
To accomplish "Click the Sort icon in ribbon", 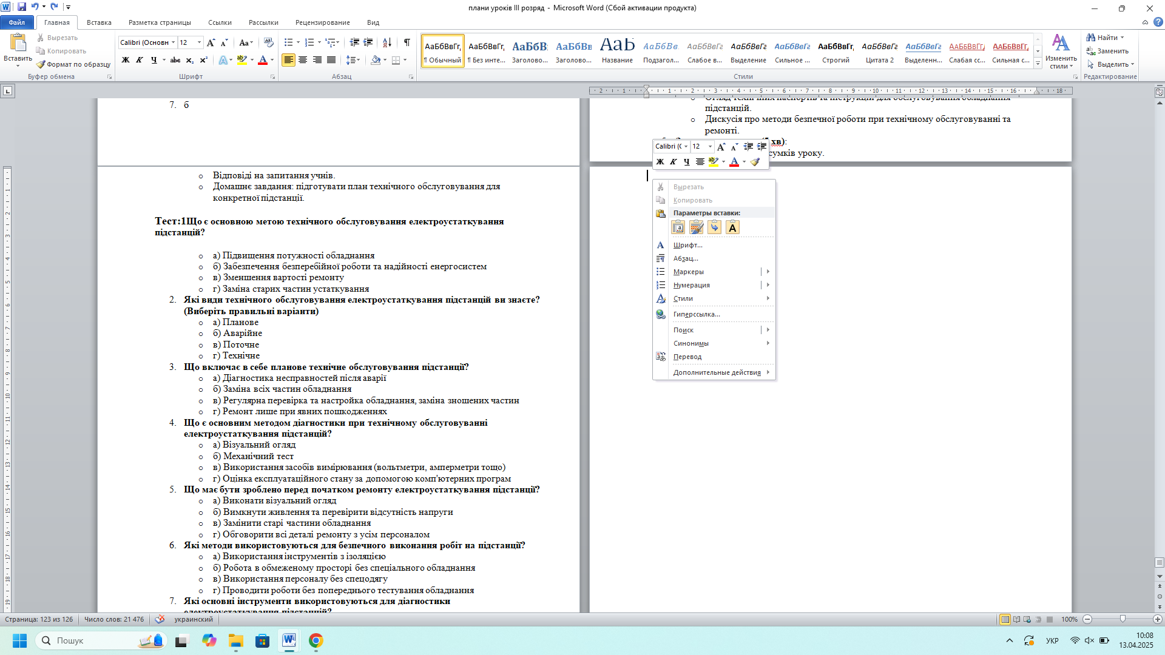I will (387, 42).
